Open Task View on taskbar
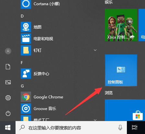The height and width of the screenshot is (134, 145). pyautogui.click(x=135, y=128)
